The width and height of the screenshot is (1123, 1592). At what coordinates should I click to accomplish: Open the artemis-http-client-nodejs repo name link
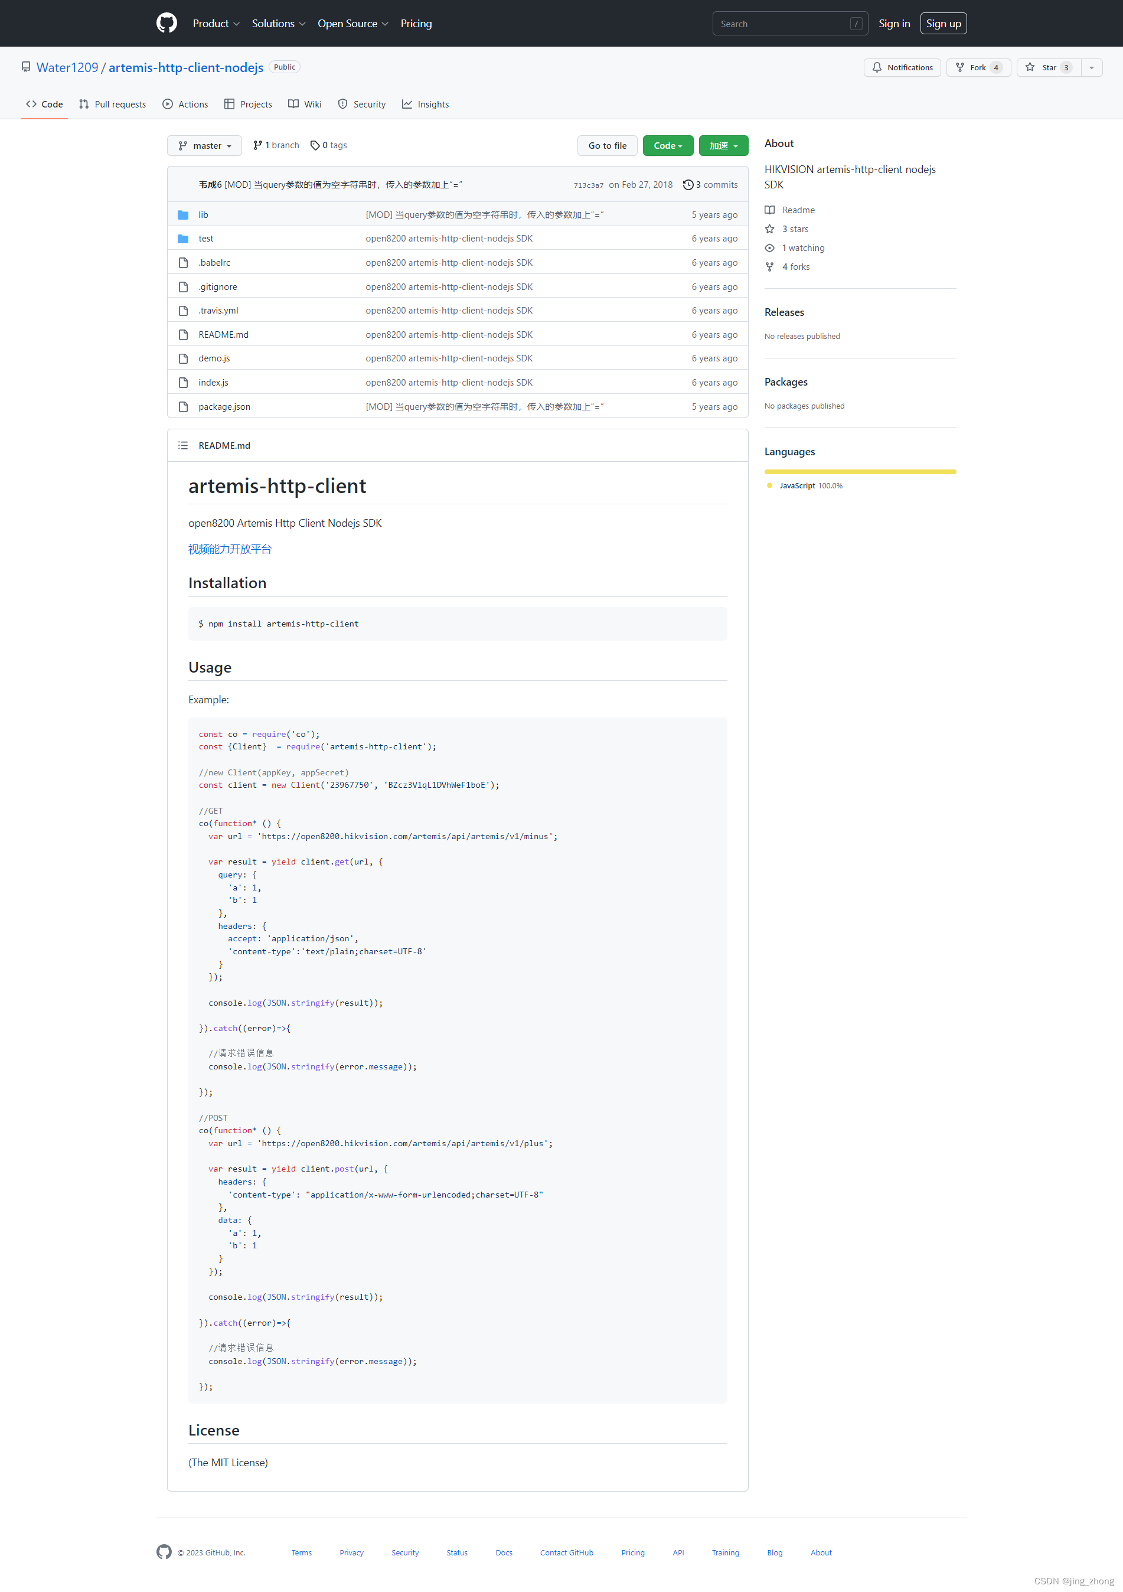[x=186, y=67]
